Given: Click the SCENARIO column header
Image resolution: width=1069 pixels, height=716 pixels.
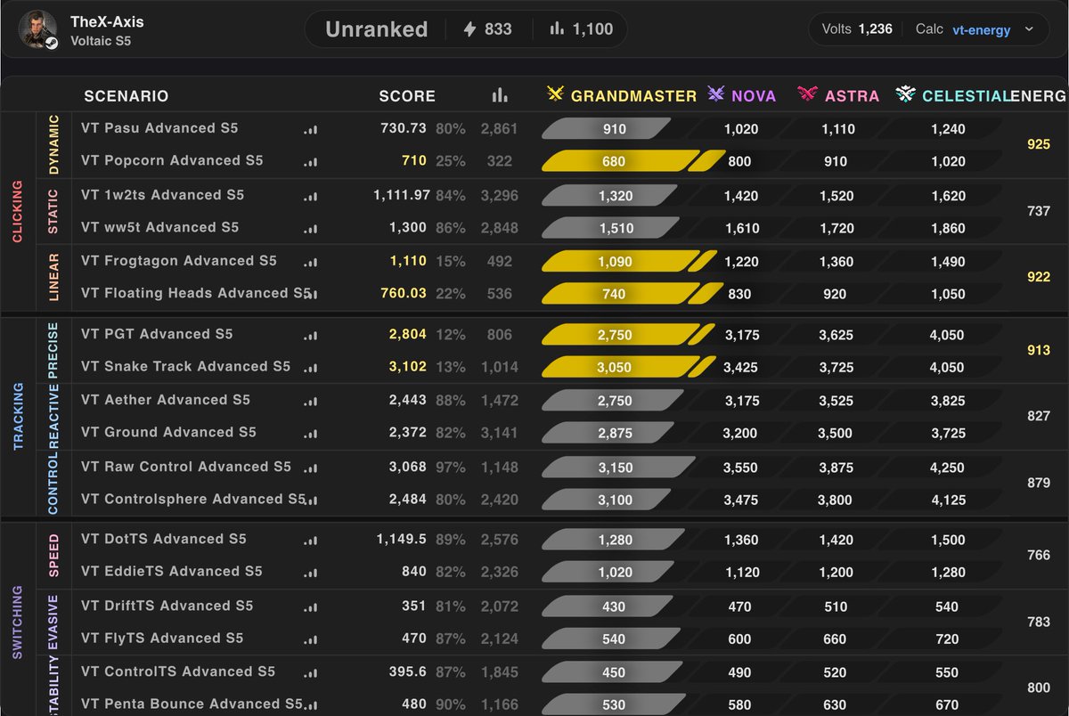Looking at the screenshot, I should (126, 96).
